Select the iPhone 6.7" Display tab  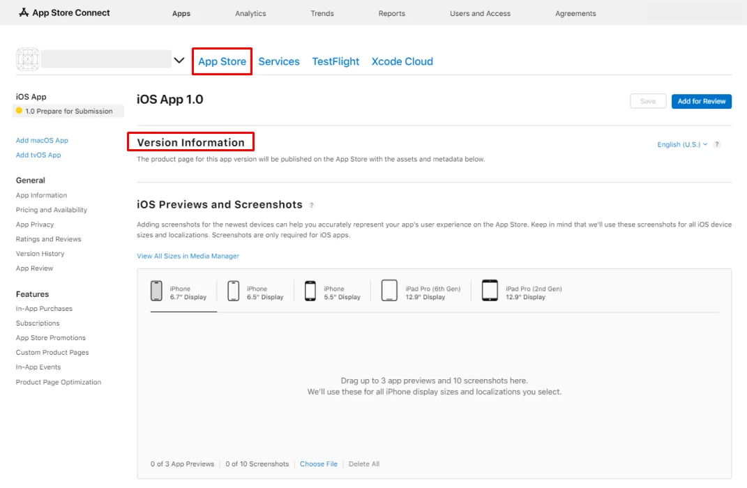pos(179,291)
